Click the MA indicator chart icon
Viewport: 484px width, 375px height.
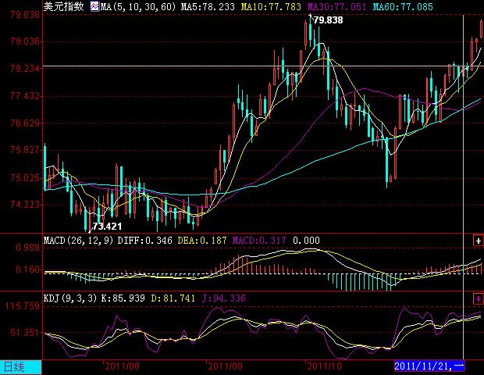(x=94, y=6)
